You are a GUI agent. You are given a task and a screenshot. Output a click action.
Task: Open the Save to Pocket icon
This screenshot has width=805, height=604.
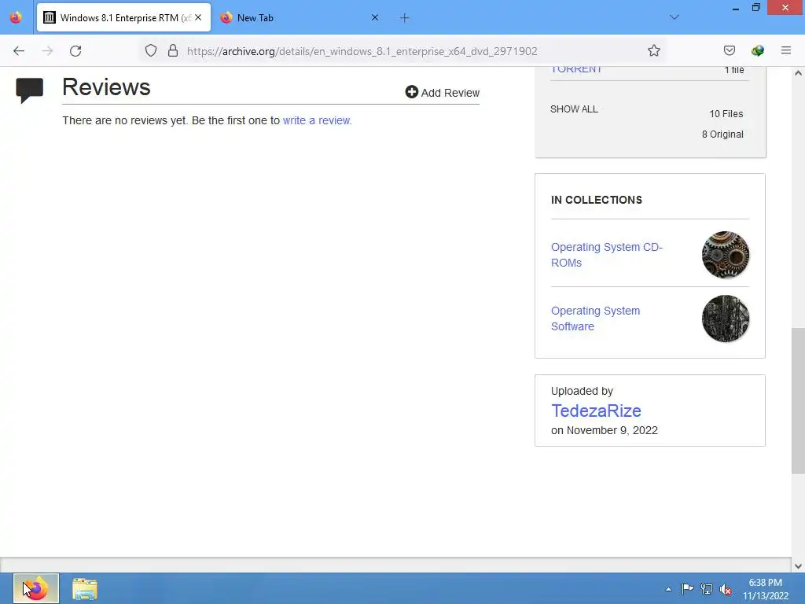point(729,50)
